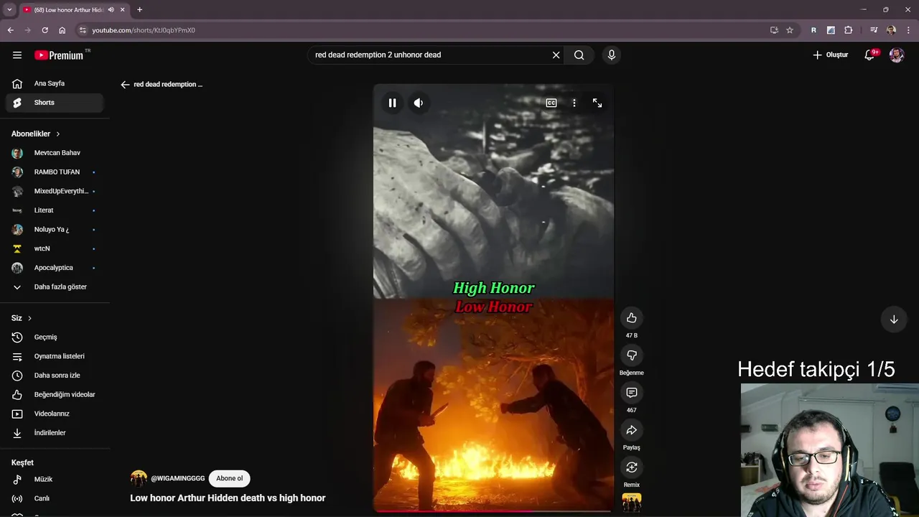Open the sound thumbnail below Remix

tap(632, 503)
